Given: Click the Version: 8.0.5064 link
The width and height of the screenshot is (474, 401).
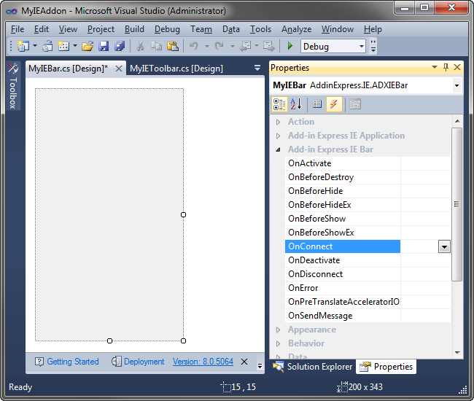Looking at the screenshot, I should [203, 362].
